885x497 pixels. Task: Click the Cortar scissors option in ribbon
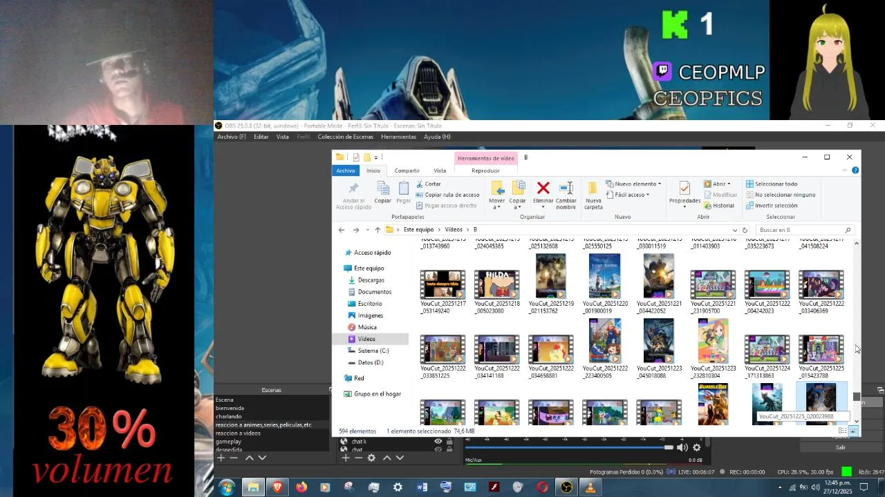[x=428, y=184]
